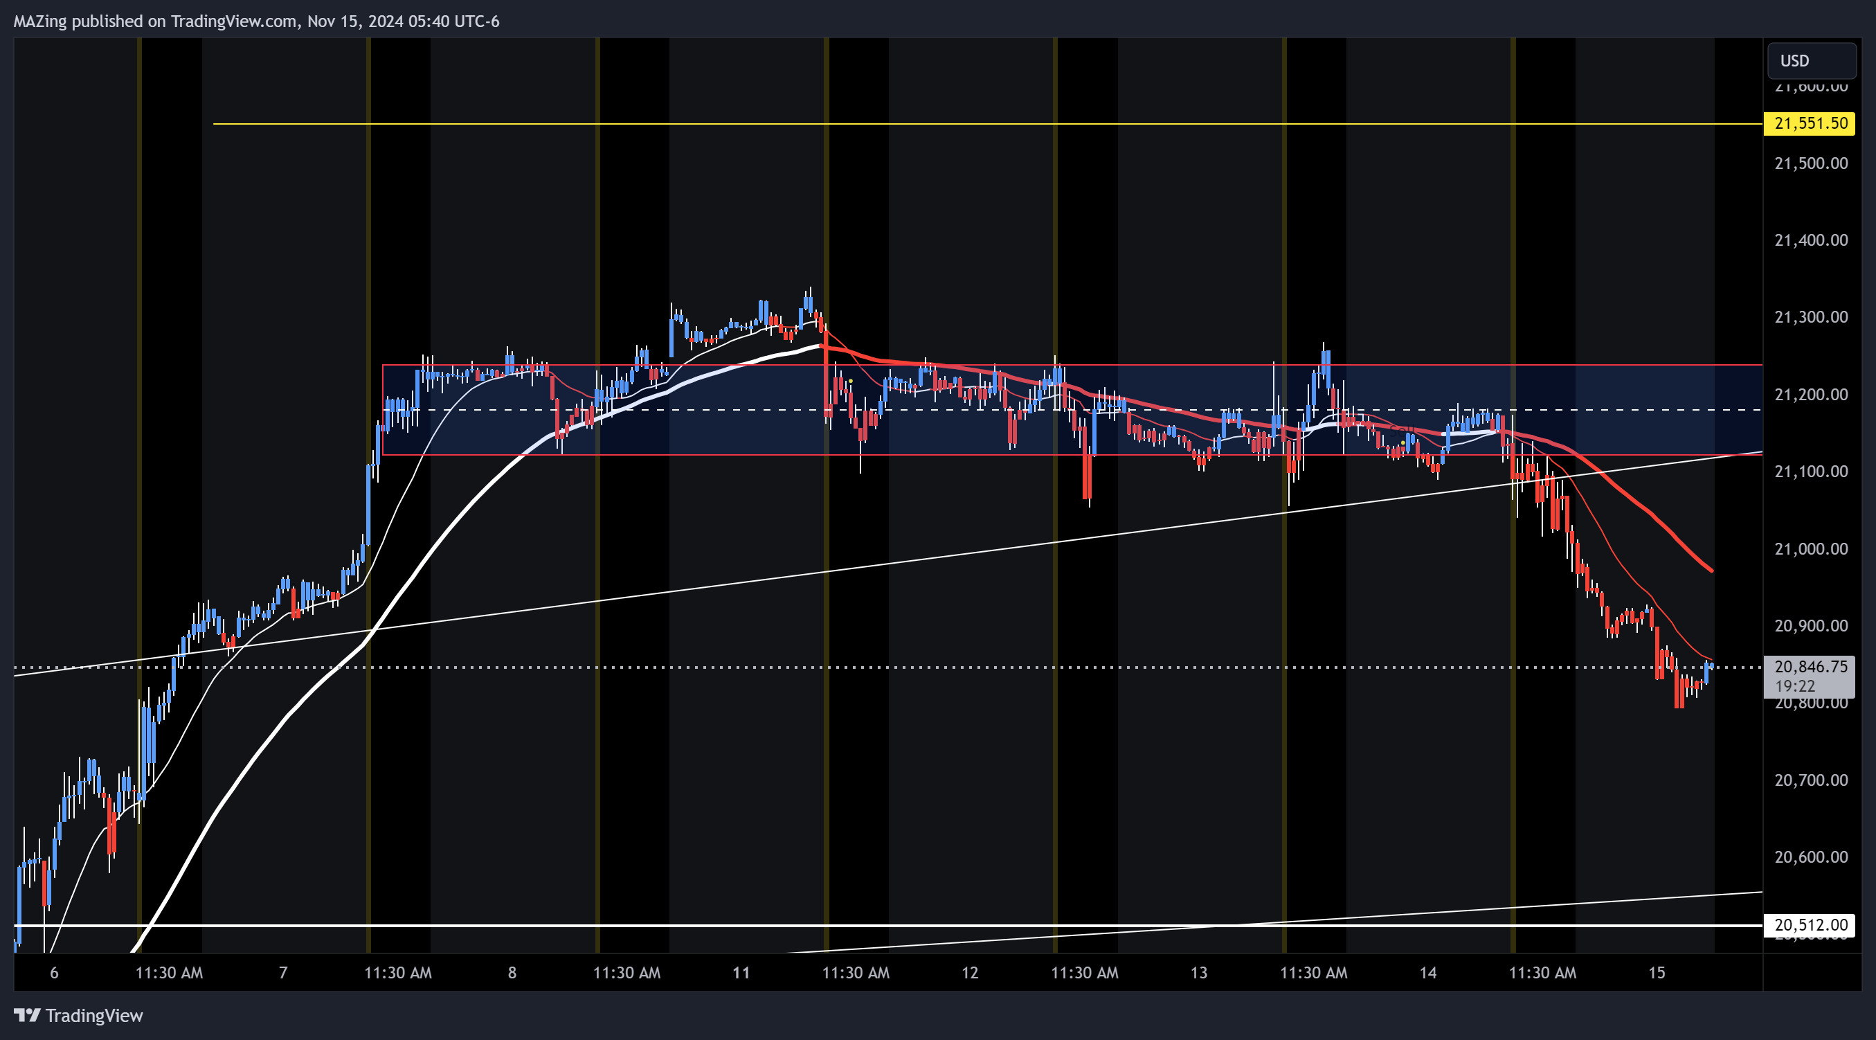Image resolution: width=1876 pixels, height=1040 pixels.
Task: Click the 21,300.00 price scale label
Action: [x=1810, y=317]
